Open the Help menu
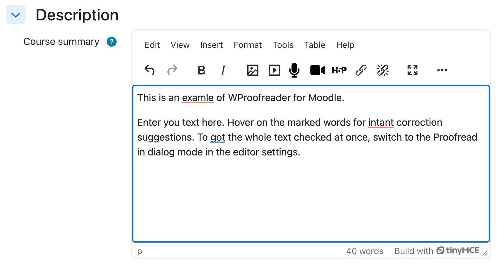 click(x=345, y=45)
